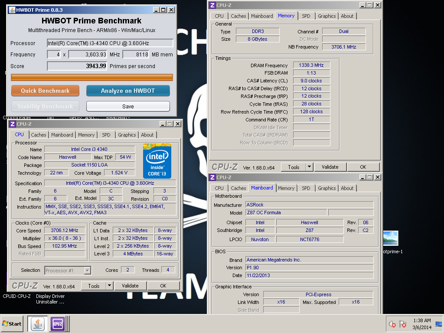This screenshot has width=444, height=333.
Task: Click Tools button in CPU tab window
Action: (94, 286)
